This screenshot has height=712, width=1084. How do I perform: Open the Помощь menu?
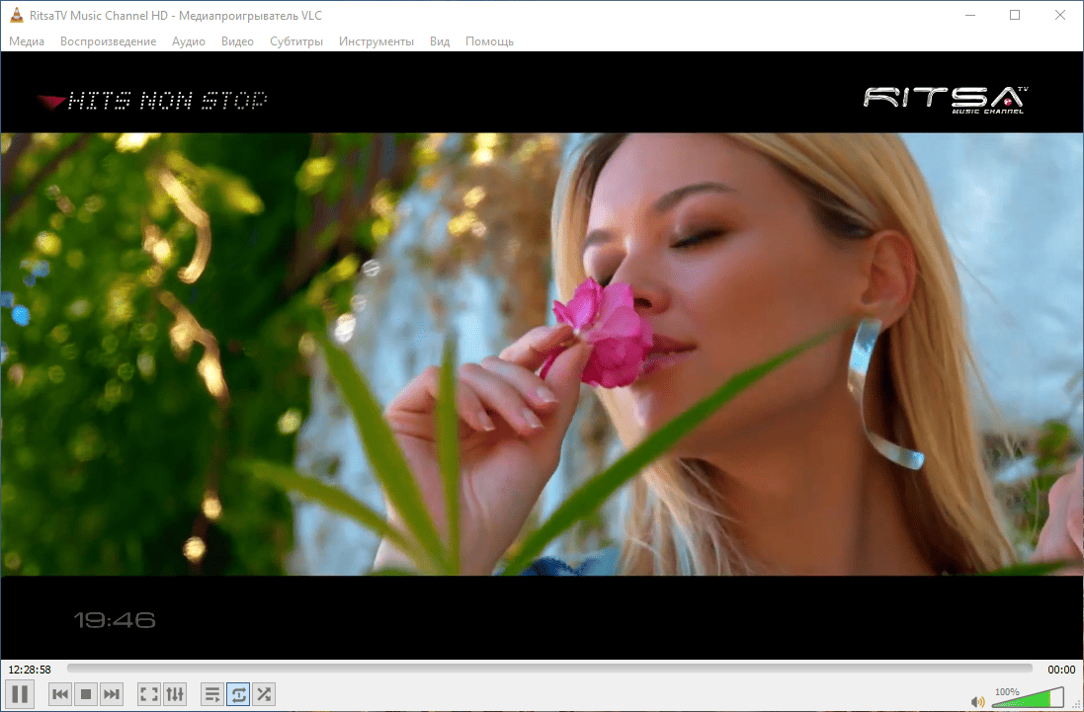click(x=489, y=41)
